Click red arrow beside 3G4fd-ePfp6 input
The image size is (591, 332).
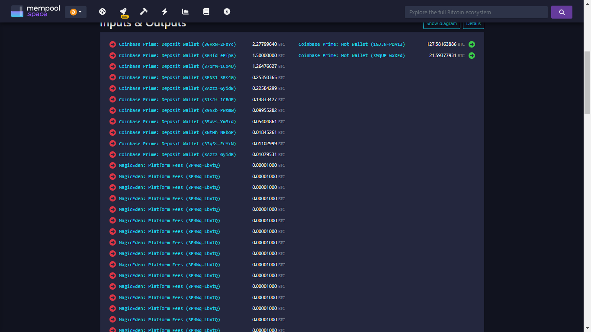click(x=113, y=55)
